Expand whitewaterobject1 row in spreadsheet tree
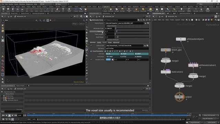Image resolution: width=220 pixels, height=124 pixels. (x=4, y=100)
